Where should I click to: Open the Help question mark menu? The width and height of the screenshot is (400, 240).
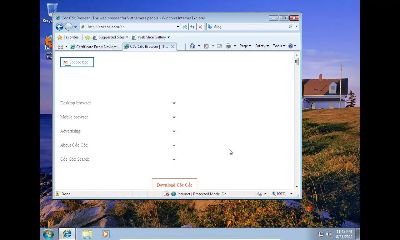[292, 46]
